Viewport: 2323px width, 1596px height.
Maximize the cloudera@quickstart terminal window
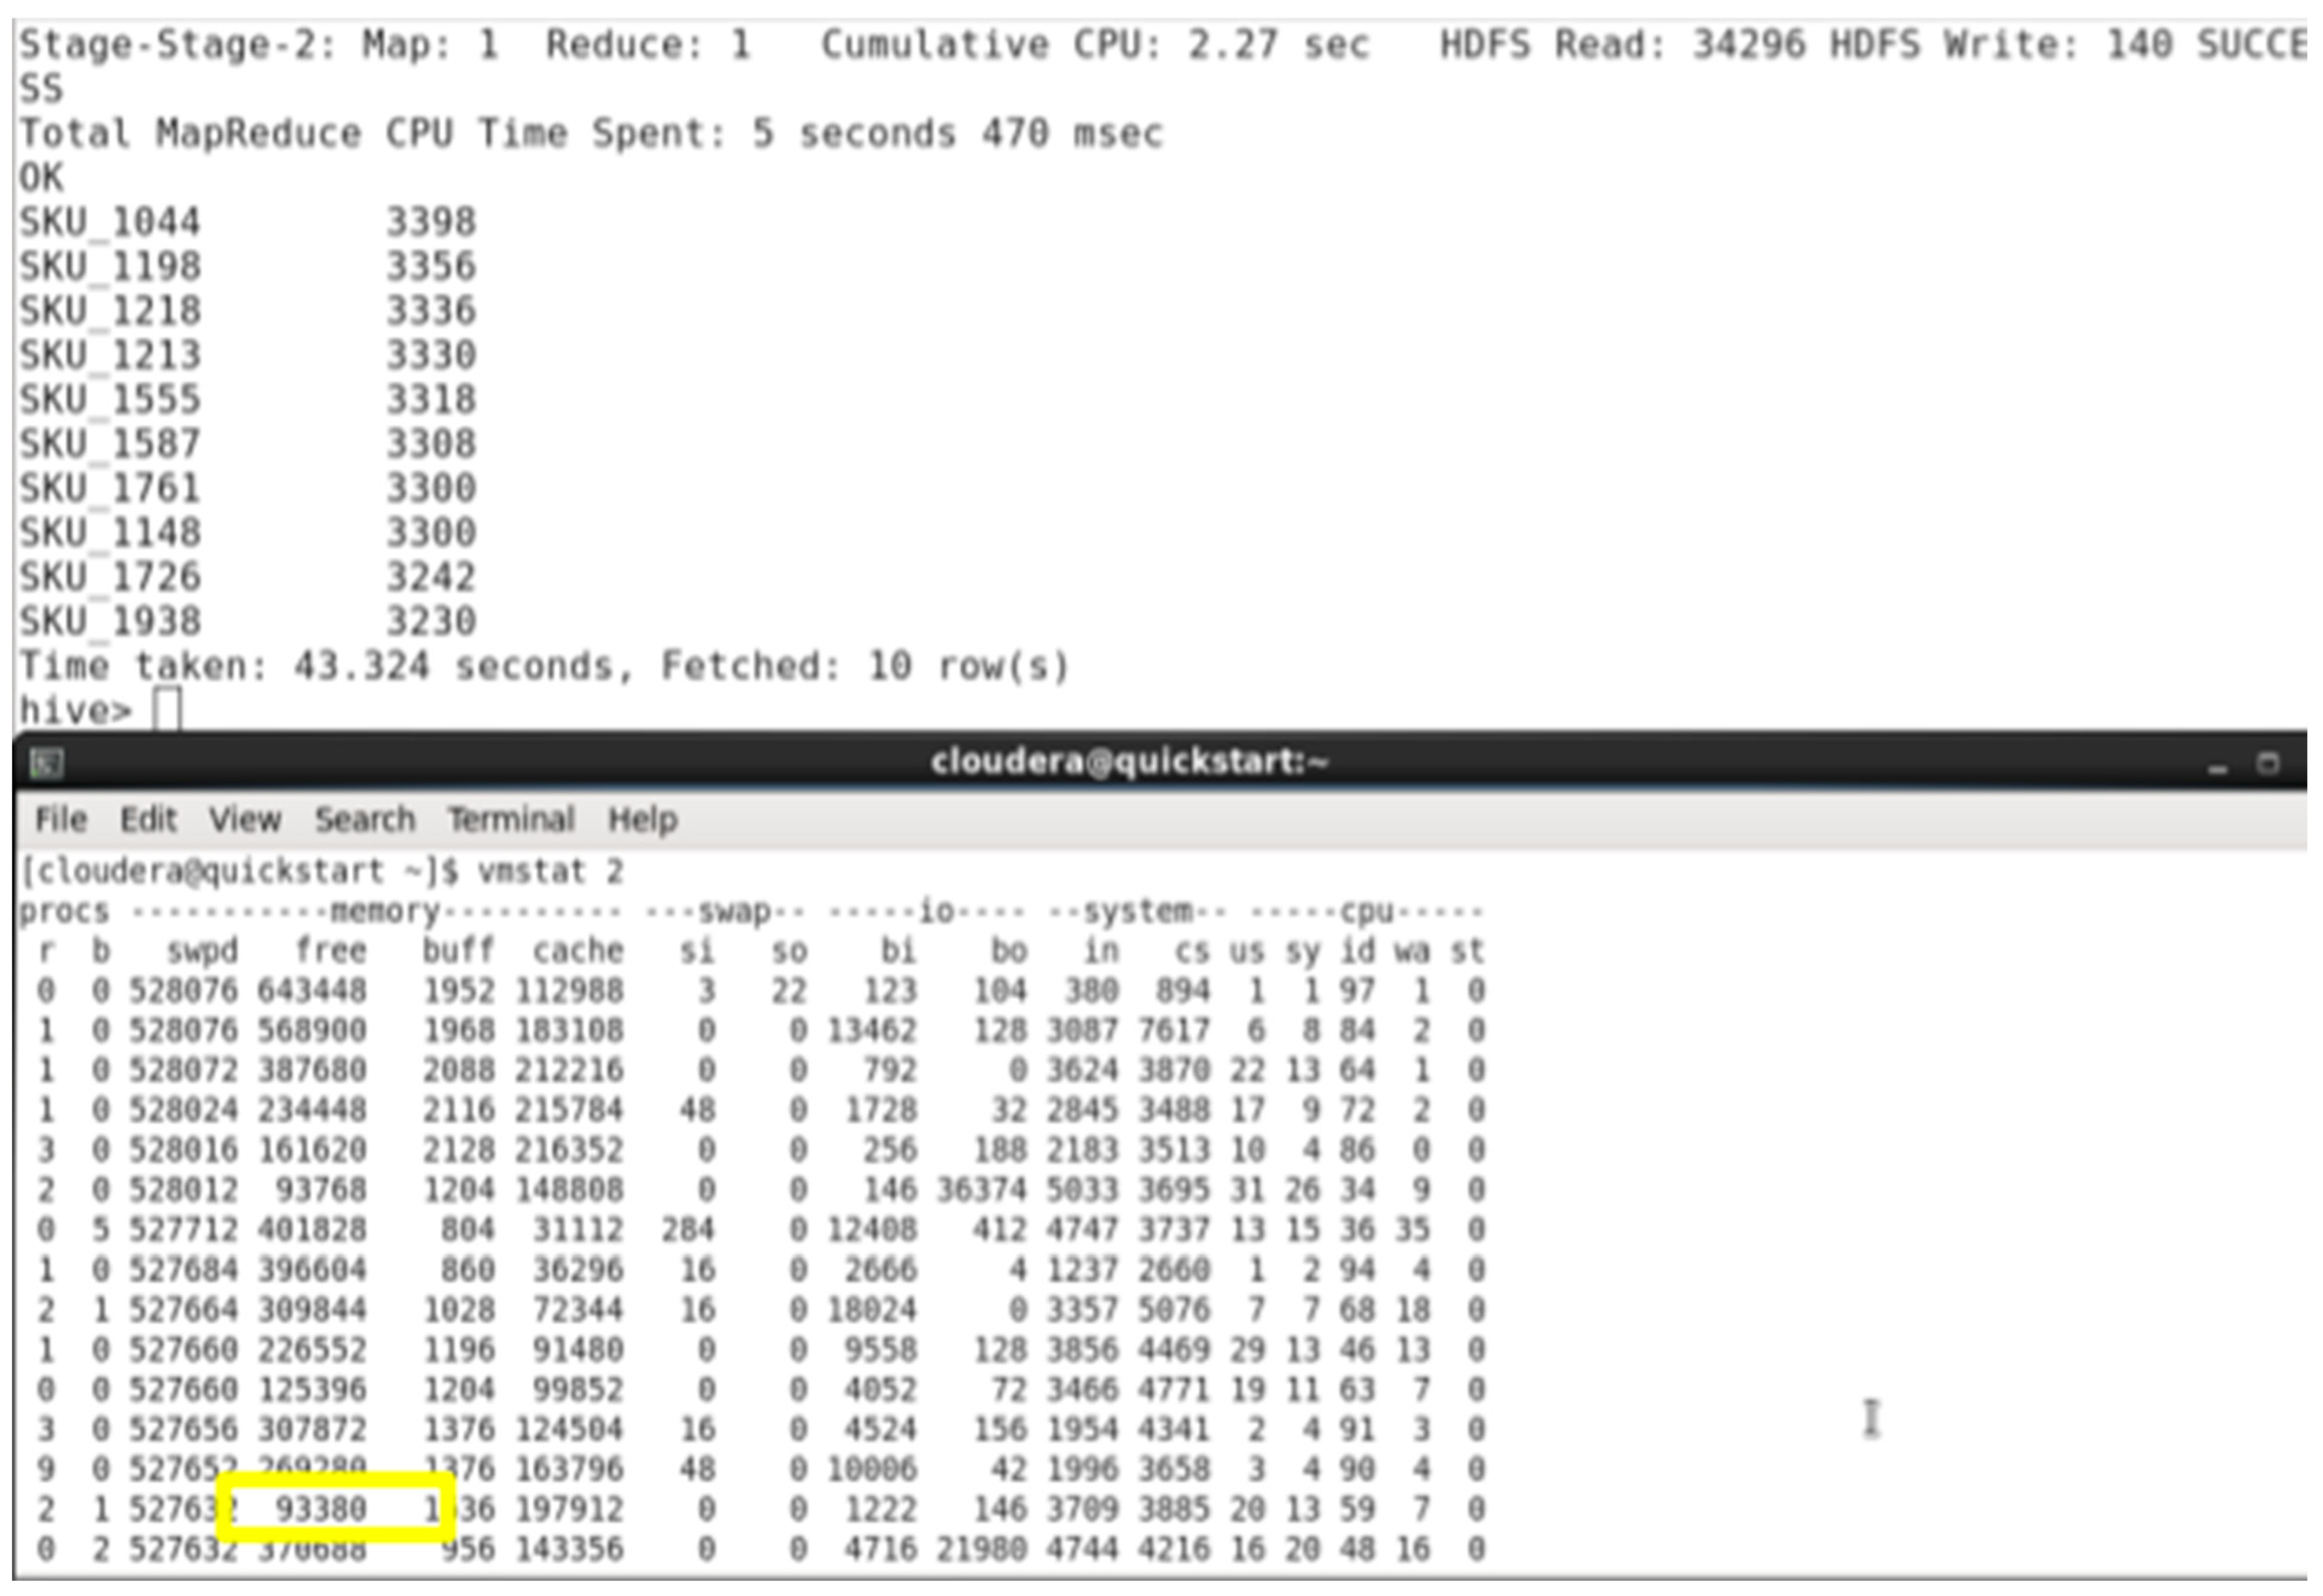(2268, 764)
